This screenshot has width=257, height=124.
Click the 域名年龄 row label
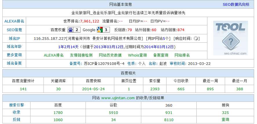click(x=14, y=47)
